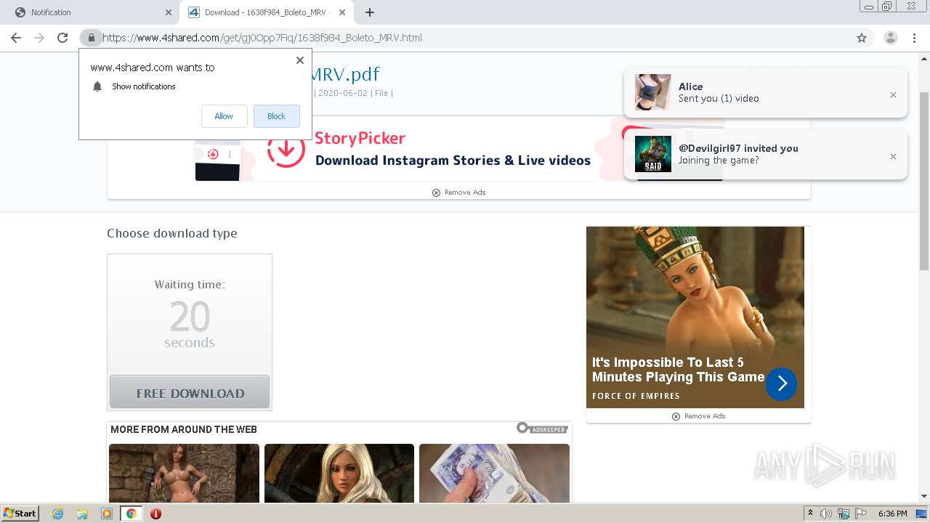Viewport: 930px width, 523px height.
Task: Dismiss the notification permission popup
Action: coord(299,60)
